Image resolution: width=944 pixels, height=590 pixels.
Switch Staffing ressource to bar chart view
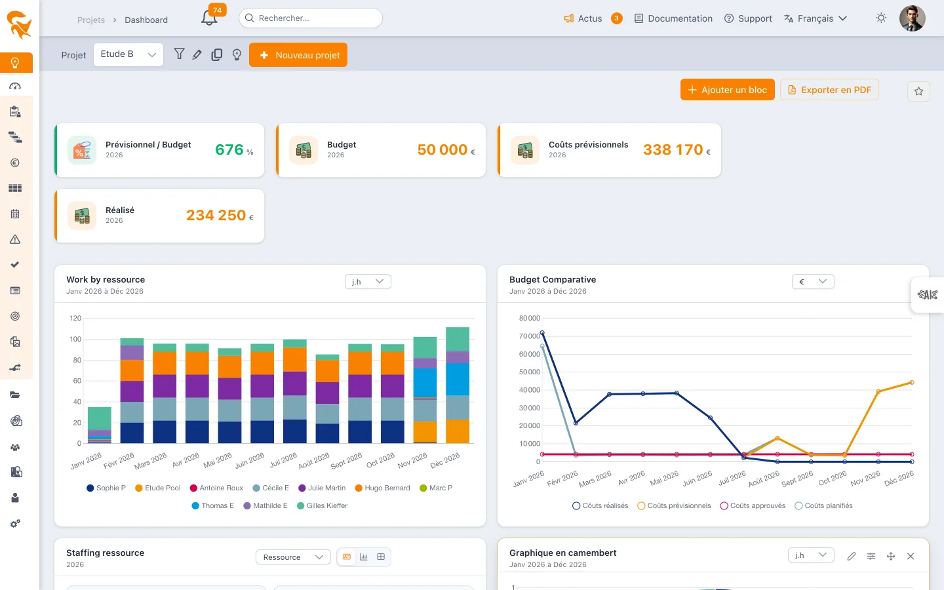pos(364,557)
